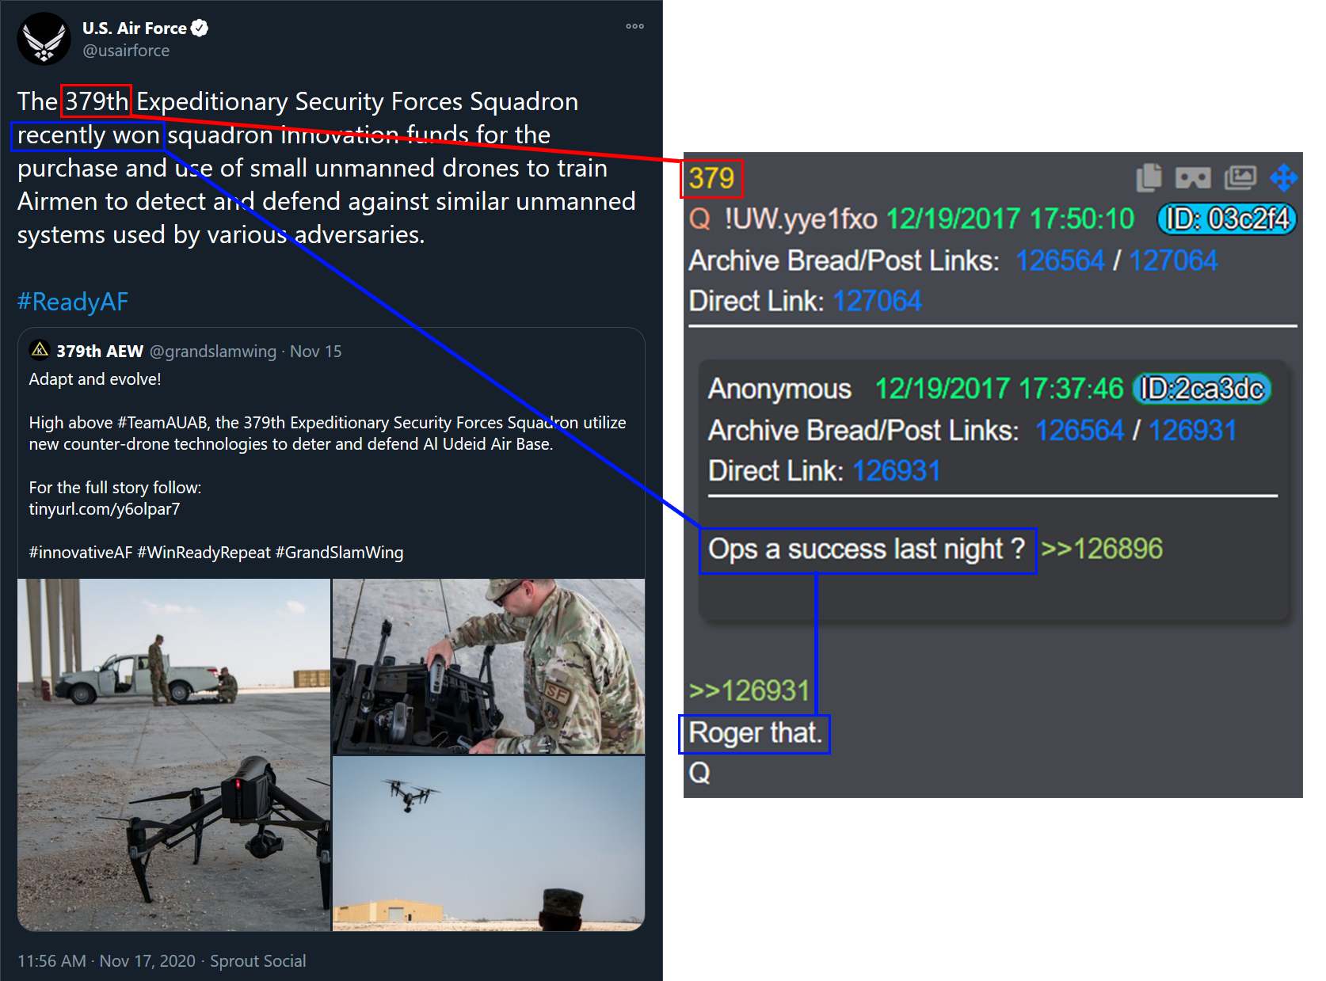Screen dimensions: 1326x981
Task: Click the copy post icon
Action: (x=1149, y=177)
